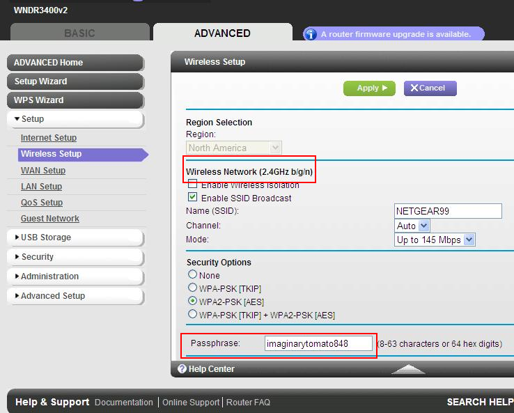Select Wireless Setup in sidebar
This screenshot has width=514, height=413.
83,154
